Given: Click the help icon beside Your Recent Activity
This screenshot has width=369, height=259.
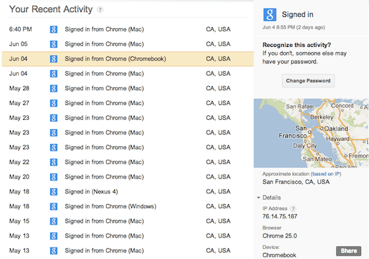Looking at the screenshot, I should (x=100, y=9).
